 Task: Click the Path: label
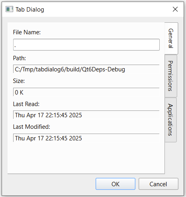coord(20,58)
